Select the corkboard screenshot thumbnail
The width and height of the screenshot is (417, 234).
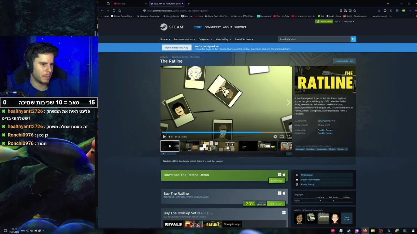click(208, 146)
